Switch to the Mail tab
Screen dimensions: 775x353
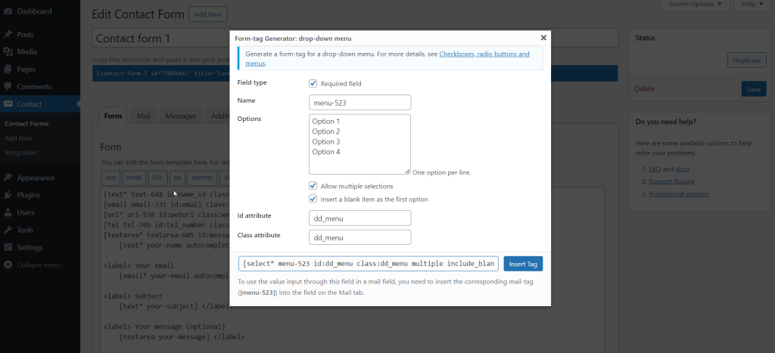tap(143, 116)
